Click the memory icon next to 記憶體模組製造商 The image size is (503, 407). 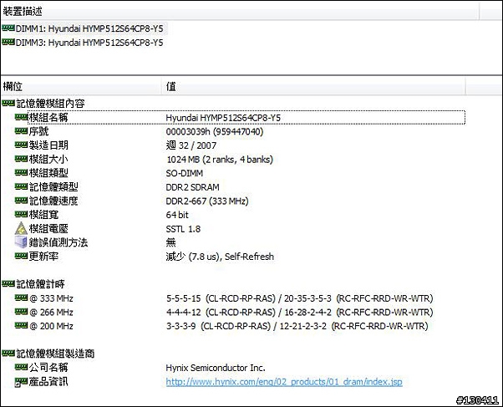click(8, 354)
